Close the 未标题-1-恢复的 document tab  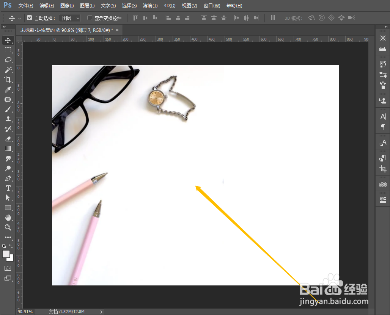coord(117,30)
